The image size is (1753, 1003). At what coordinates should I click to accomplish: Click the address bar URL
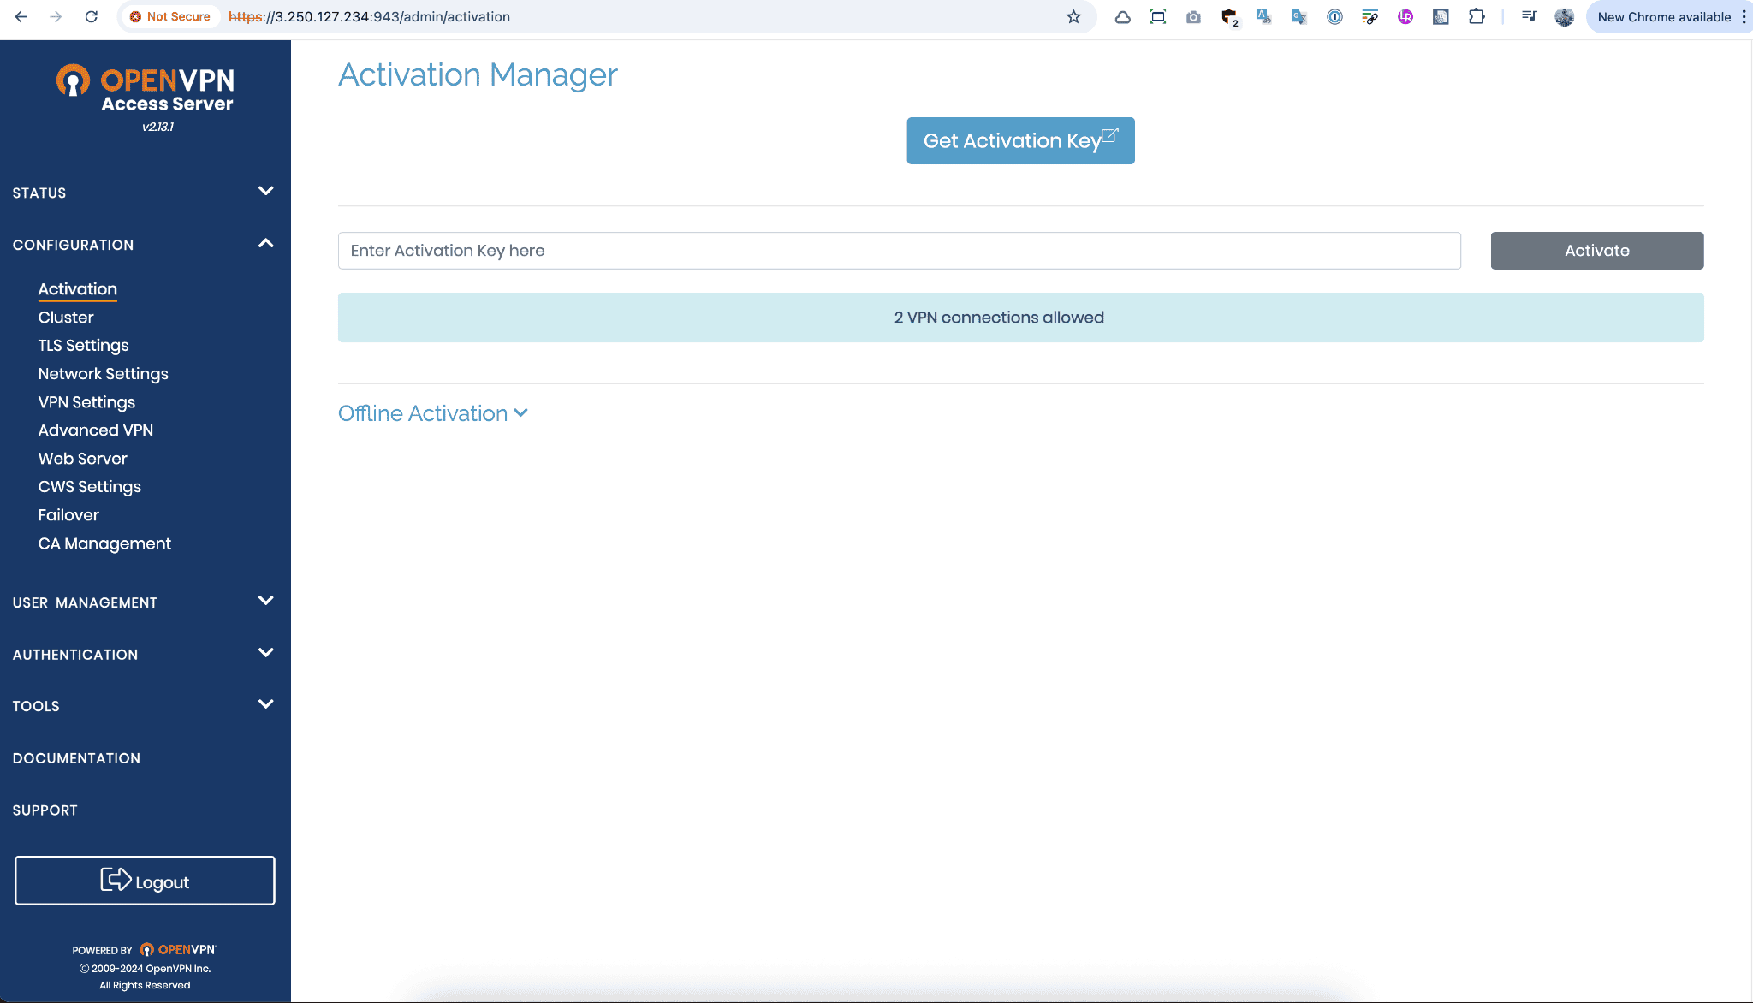(369, 17)
